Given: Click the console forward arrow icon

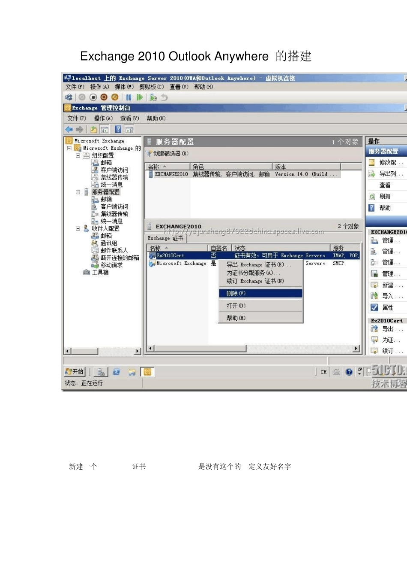Looking at the screenshot, I should pos(79,129).
